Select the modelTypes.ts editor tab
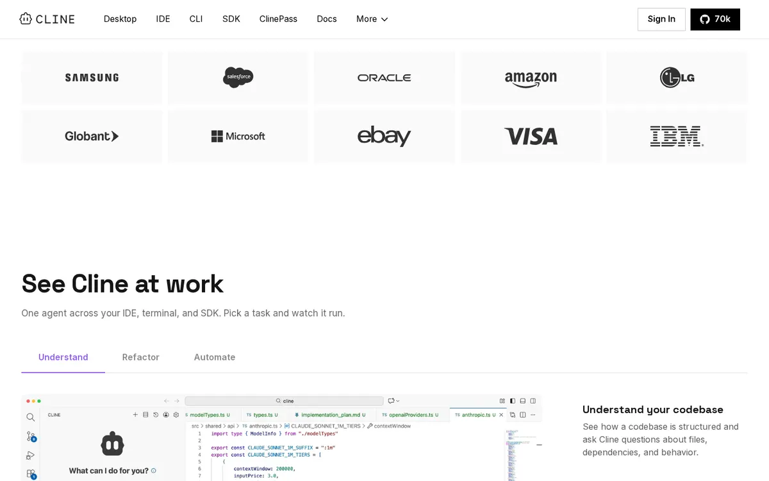 coord(211,415)
